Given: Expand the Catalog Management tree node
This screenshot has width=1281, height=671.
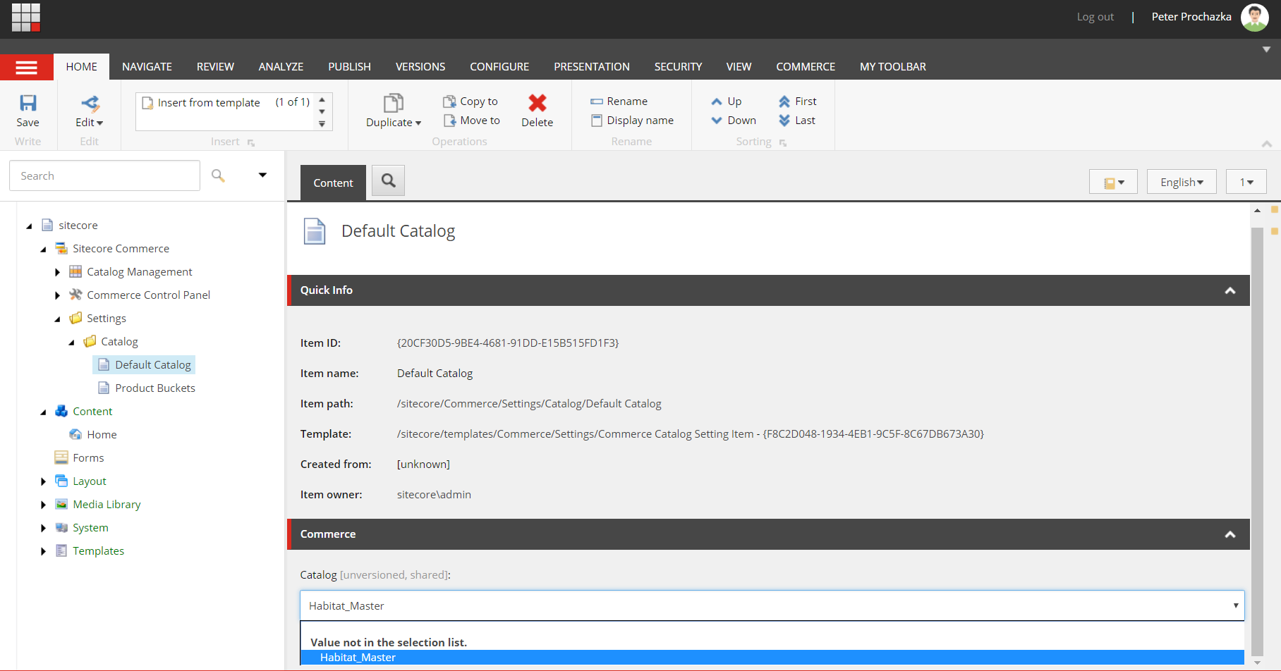Looking at the screenshot, I should click(58, 272).
